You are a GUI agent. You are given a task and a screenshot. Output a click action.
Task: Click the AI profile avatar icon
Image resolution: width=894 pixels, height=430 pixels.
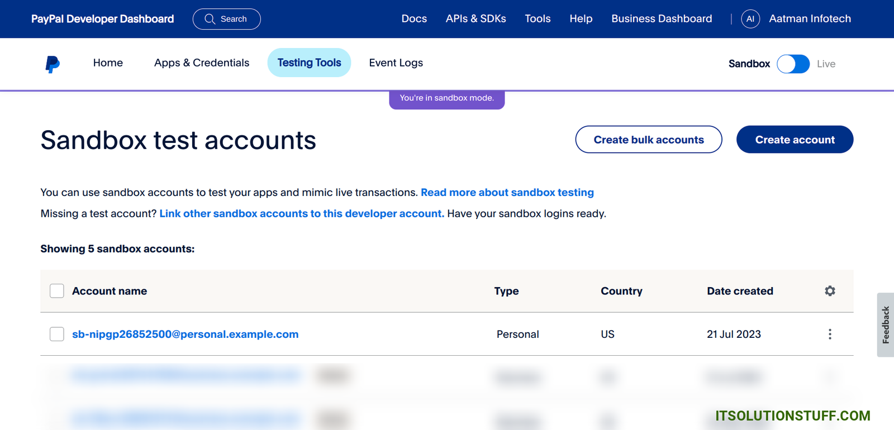click(750, 19)
